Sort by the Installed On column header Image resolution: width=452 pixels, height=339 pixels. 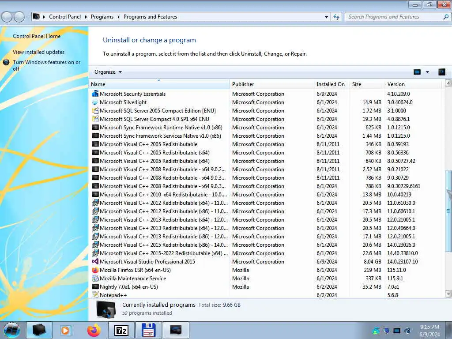(x=331, y=84)
